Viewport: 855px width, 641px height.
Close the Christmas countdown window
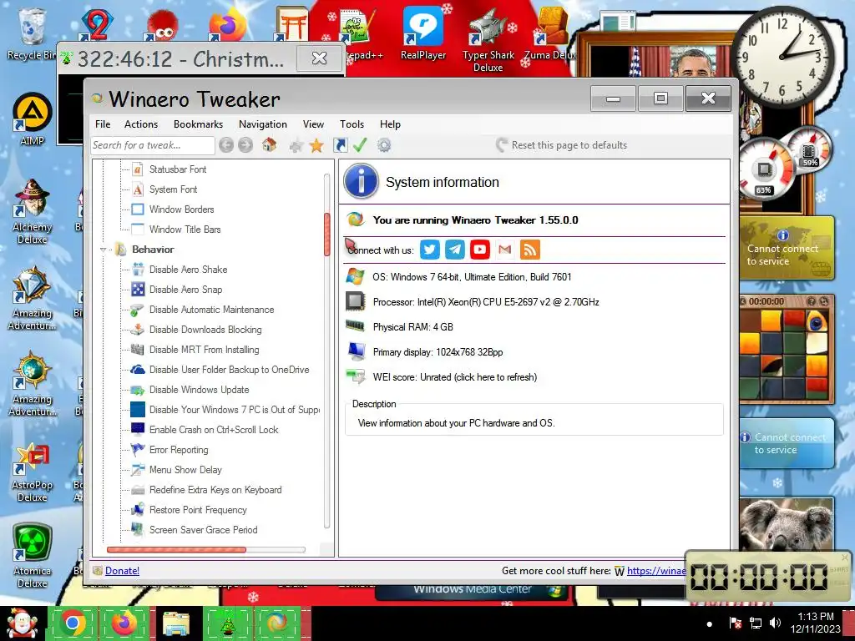(319, 58)
